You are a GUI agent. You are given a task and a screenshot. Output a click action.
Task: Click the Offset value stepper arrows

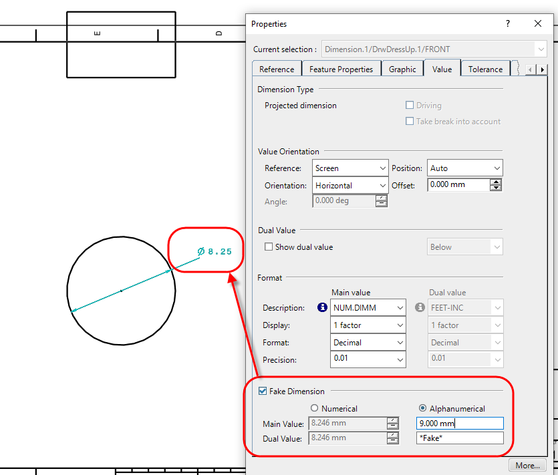coord(496,185)
